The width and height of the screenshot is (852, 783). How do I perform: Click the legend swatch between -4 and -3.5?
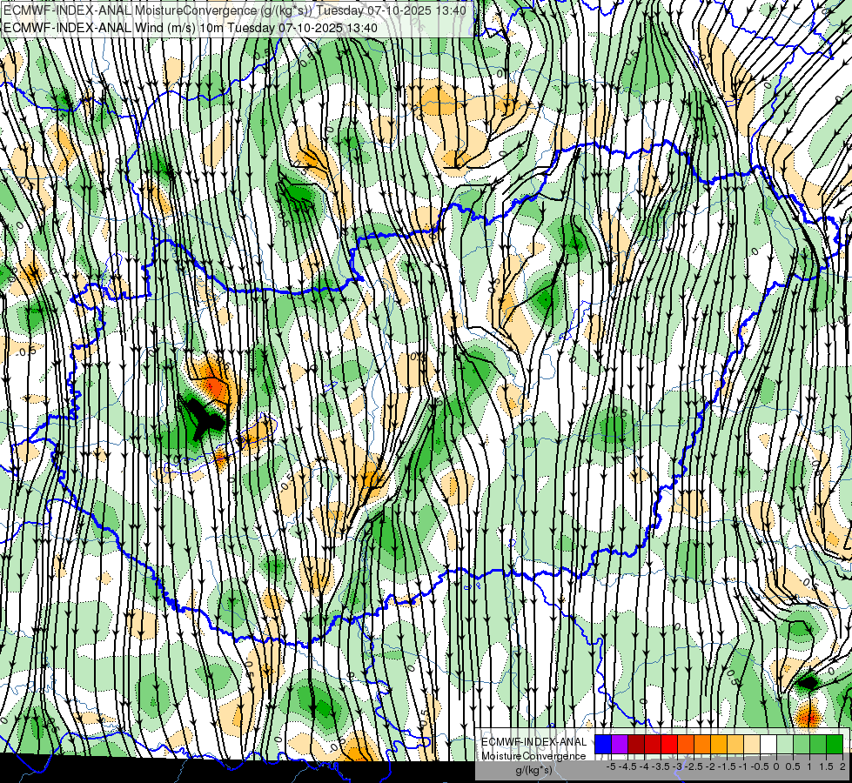(x=653, y=745)
